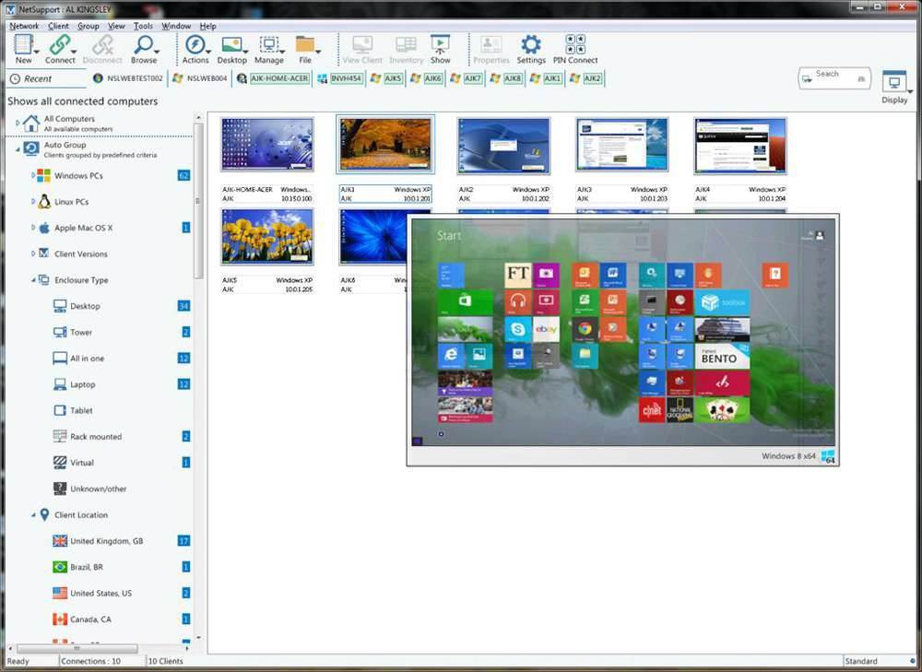Click the Show toolbar icon
922x672 pixels.
click(440, 44)
